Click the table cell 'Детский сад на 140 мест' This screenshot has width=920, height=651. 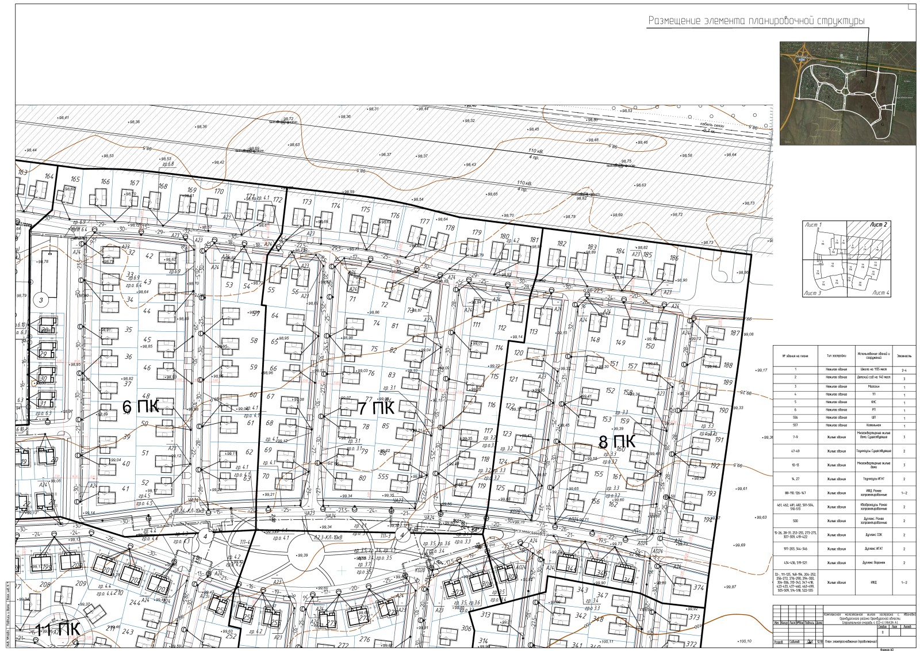[x=874, y=379]
